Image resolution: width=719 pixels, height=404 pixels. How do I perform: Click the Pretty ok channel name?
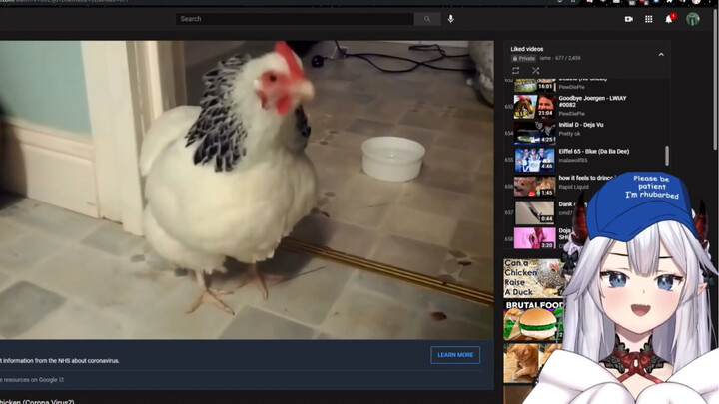coord(569,134)
